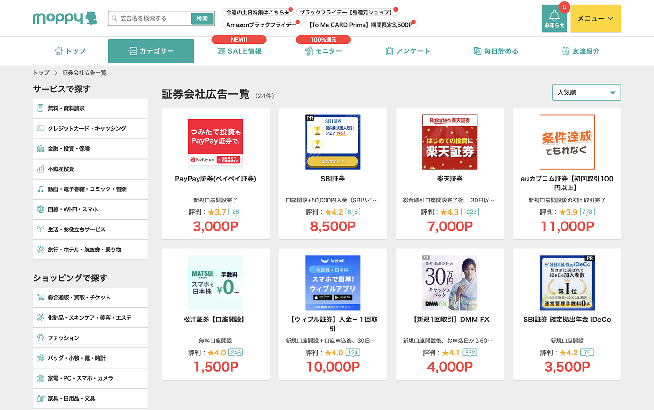Click the camera icon beside 家電・PC・スマホ・カメラ
This screenshot has width=654, height=410.
[x=41, y=378]
